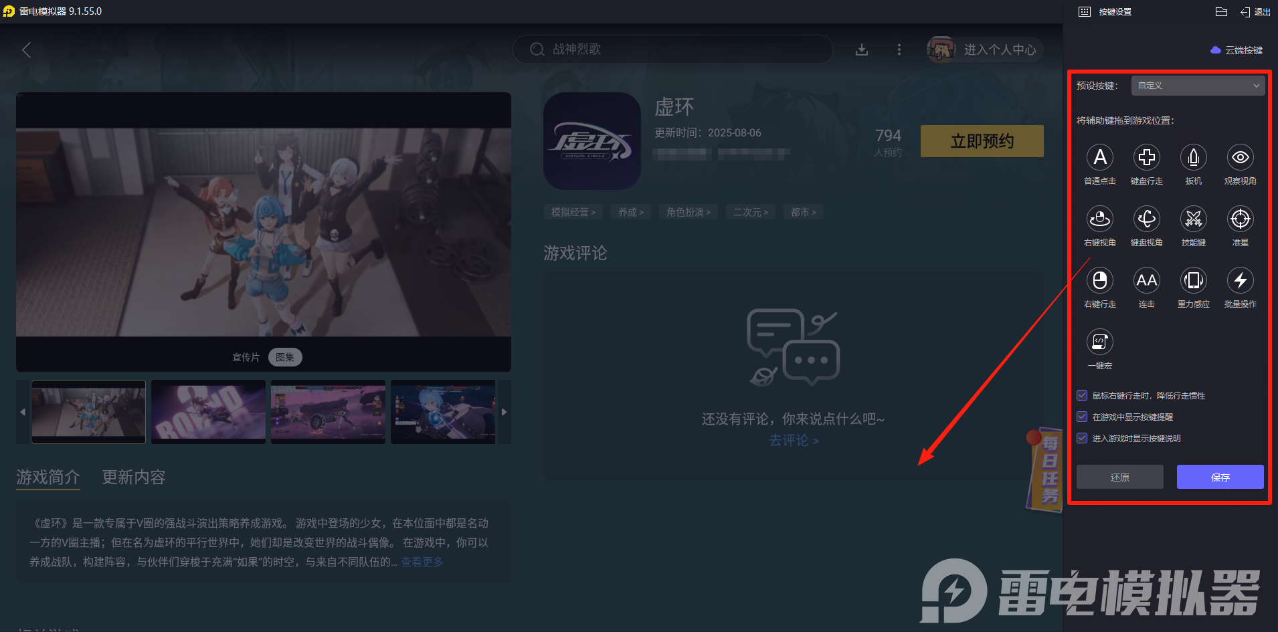Click the 立即预约 pre-register button
This screenshot has width=1278, height=632.
click(982, 141)
